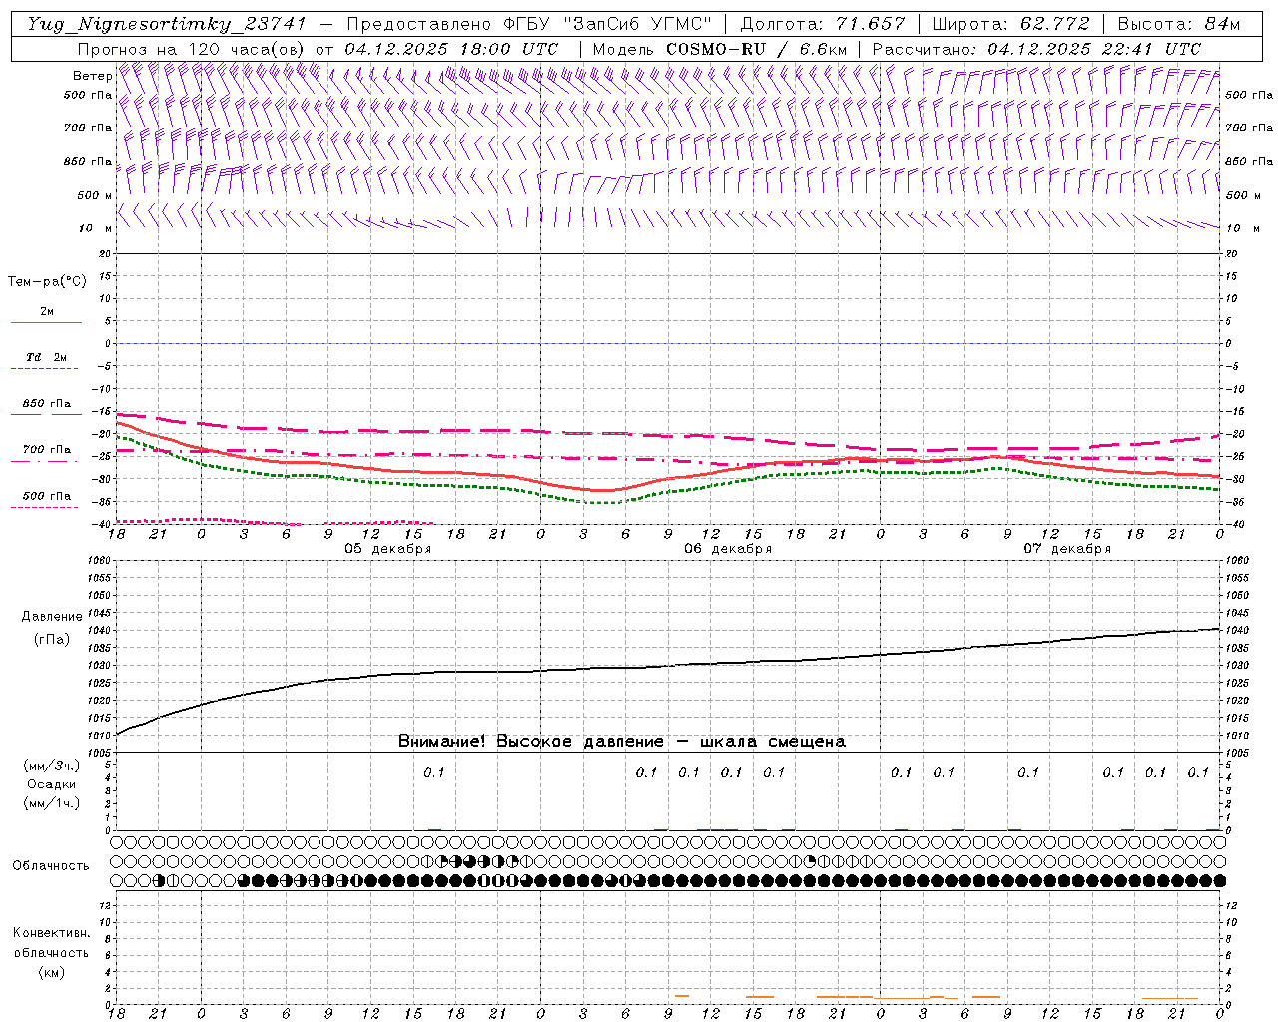Click the 'Долгота: 71.657' value
Image resolution: width=1278 pixels, height=1022 pixels.
[x=823, y=24]
